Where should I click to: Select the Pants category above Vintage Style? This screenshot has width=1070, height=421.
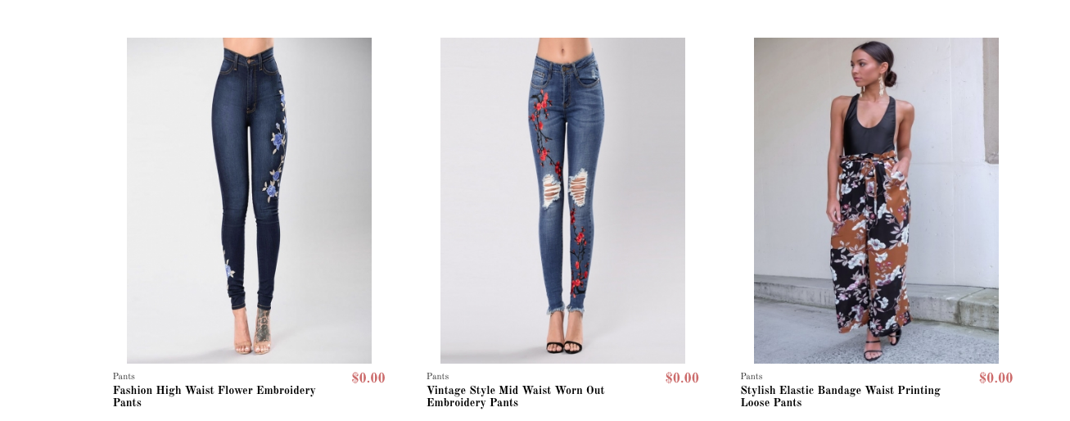(438, 377)
